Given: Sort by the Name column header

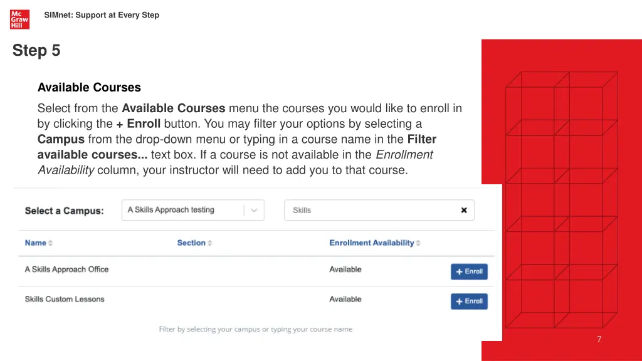Looking at the screenshot, I should tap(36, 243).
